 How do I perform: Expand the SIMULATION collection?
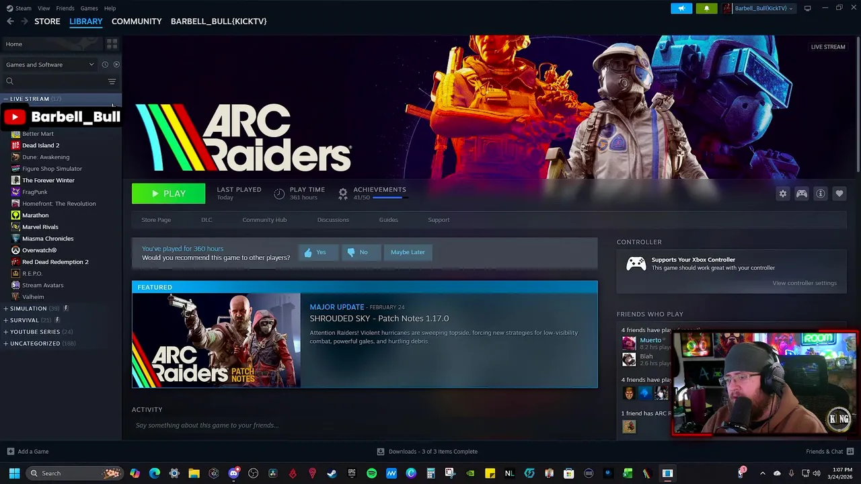tap(6, 309)
